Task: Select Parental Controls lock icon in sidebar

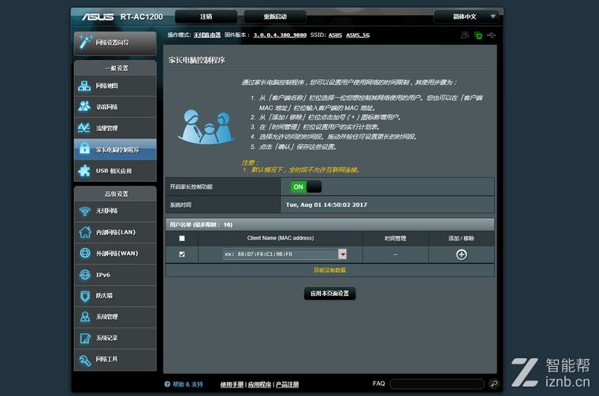Action: pyautogui.click(x=84, y=149)
